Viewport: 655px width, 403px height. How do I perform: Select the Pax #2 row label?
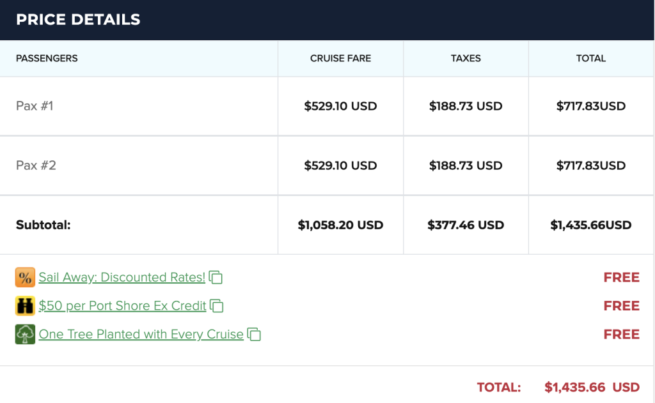point(36,165)
